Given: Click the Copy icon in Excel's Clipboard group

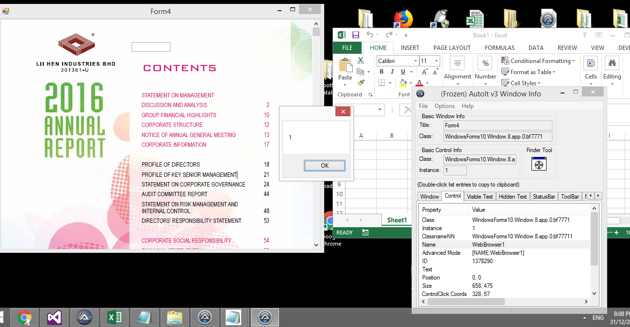Looking at the screenshot, I should (360, 72).
